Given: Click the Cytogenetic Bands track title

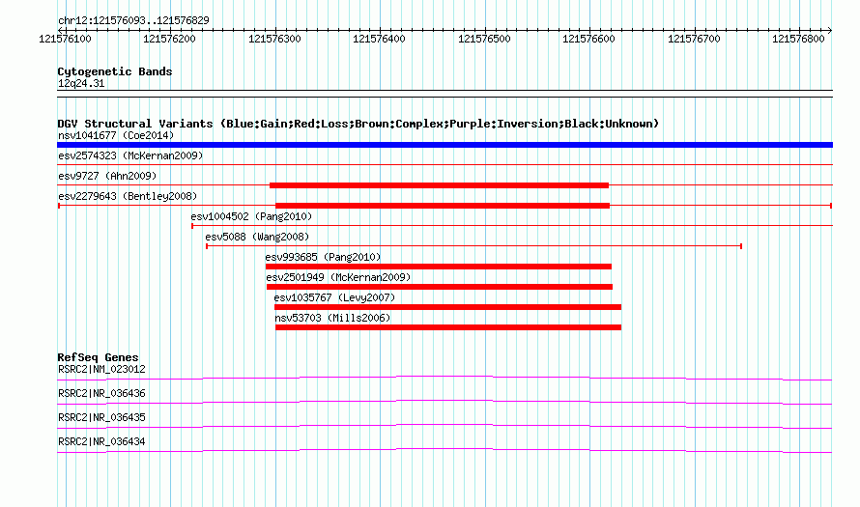Looking at the screenshot, I should pyautogui.click(x=115, y=71).
